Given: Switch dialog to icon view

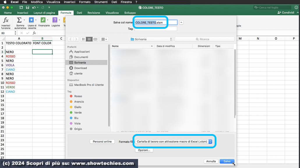Looking at the screenshot, I should (x=83, y=39).
